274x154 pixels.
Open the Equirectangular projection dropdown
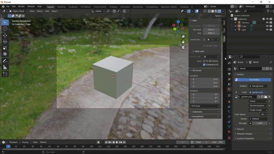tap(258, 106)
